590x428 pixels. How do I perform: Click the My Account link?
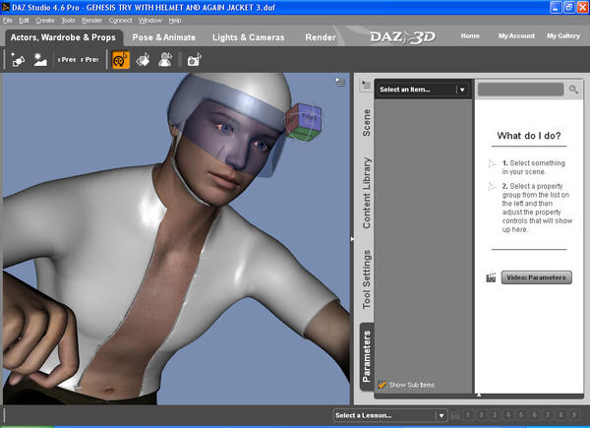coord(516,35)
